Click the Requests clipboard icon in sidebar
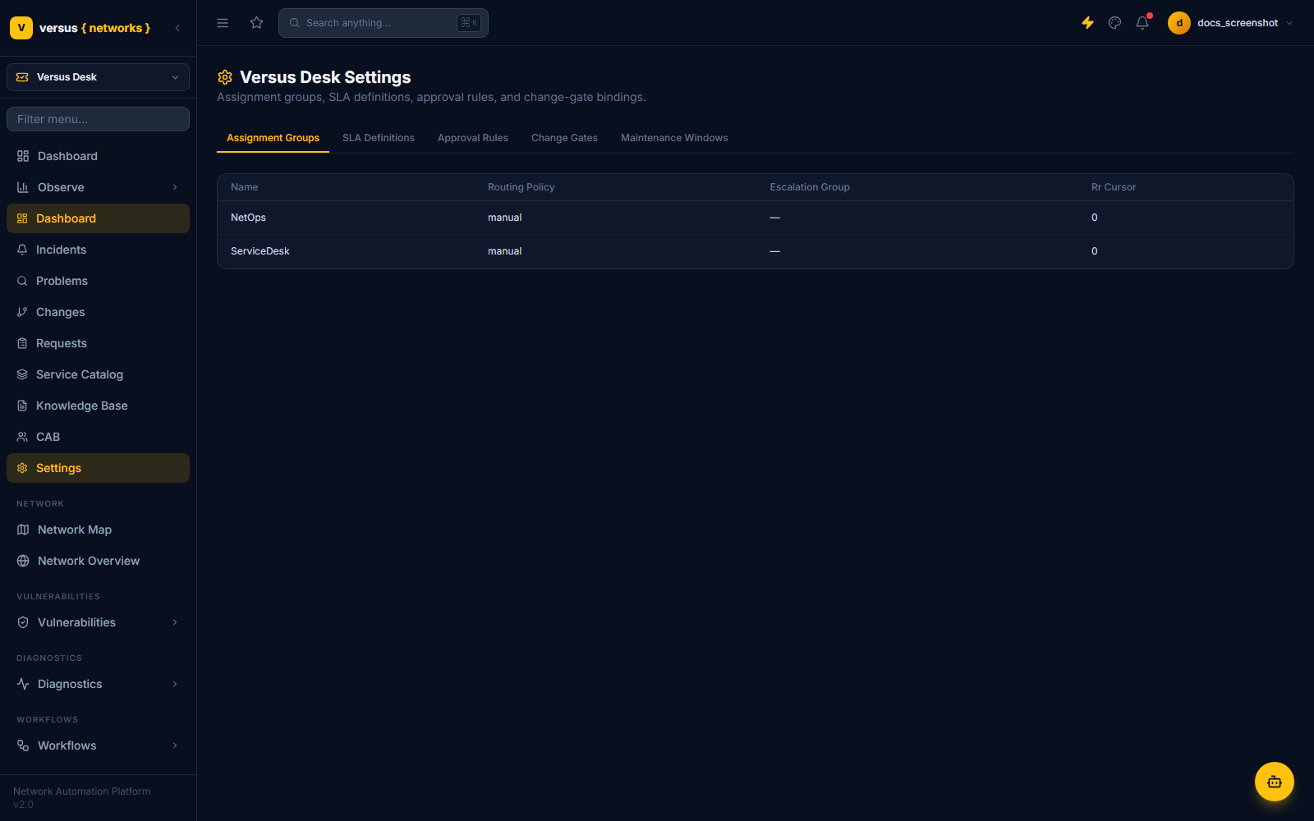Image resolution: width=1314 pixels, height=821 pixels. pos(22,343)
